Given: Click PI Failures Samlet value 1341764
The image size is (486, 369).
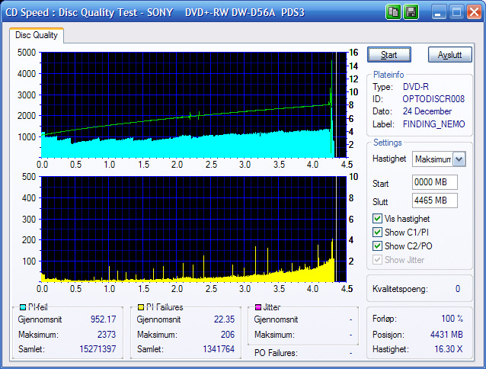Looking at the screenshot, I should tap(219, 349).
